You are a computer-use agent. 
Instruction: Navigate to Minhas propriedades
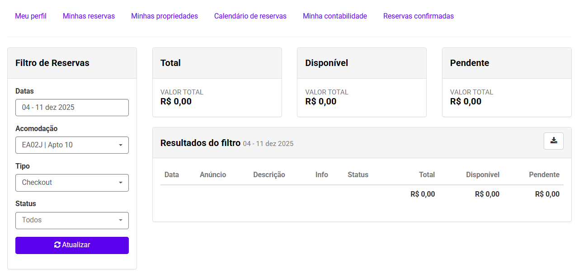[x=165, y=16]
